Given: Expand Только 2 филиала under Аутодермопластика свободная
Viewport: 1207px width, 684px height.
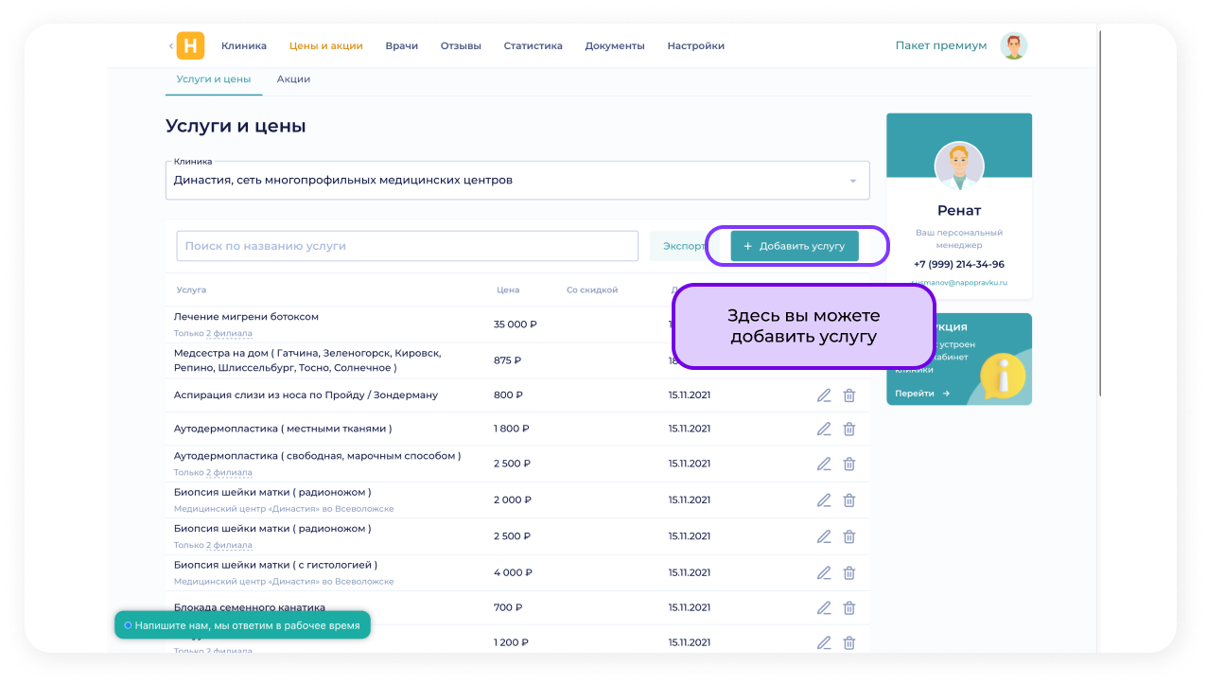Looking at the screenshot, I should click(x=213, y=472).
